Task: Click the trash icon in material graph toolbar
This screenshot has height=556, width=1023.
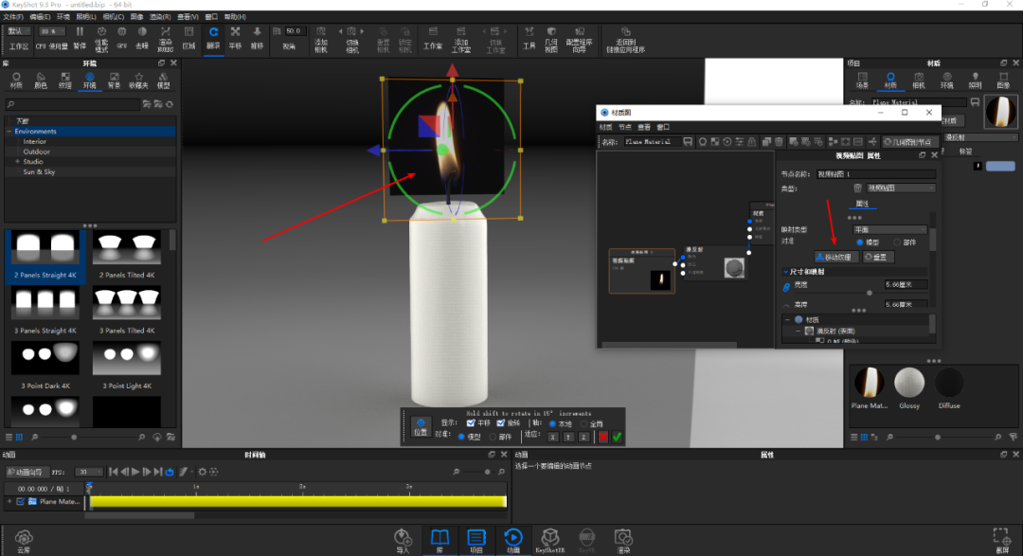Action: tap(779, 142)
